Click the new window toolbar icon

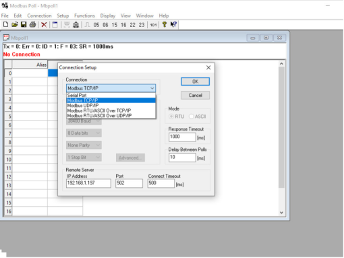[55, 24]
